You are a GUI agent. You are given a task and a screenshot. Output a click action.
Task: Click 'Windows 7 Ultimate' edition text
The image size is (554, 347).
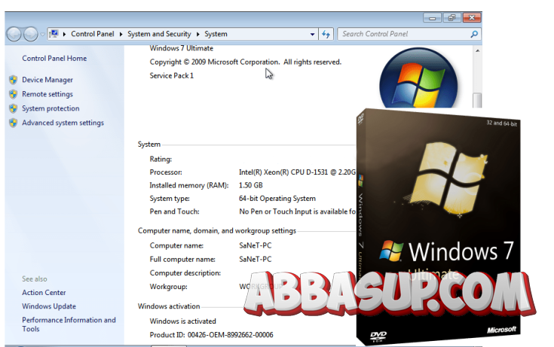pos(181,48)
